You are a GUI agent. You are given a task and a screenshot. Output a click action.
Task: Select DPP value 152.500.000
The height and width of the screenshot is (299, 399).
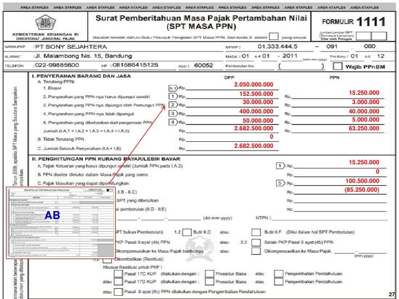[256, 94]
